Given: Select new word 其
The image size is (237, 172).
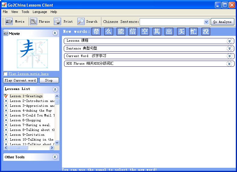Looking at the screenshot, I should pyautogui.click(x=157, y=31).
